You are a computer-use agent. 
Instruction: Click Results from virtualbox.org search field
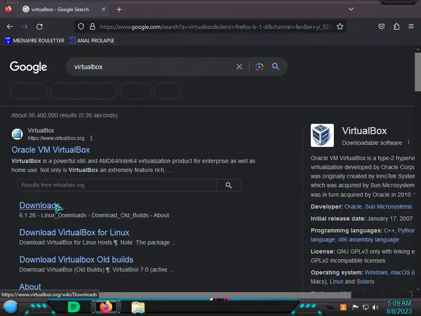117,185
